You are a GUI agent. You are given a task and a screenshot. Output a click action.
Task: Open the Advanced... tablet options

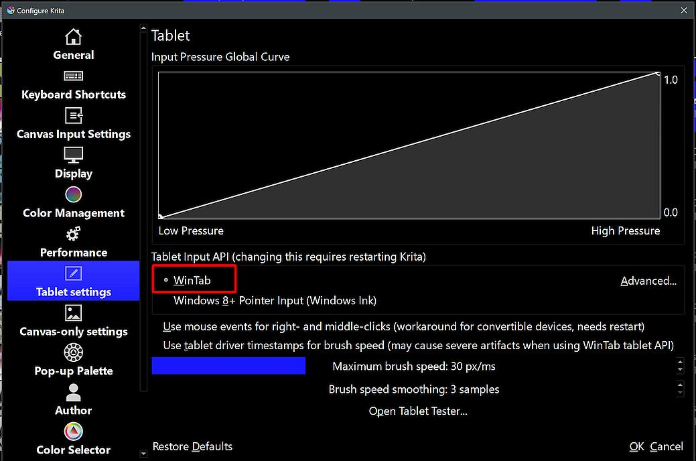tap(648, 281)
